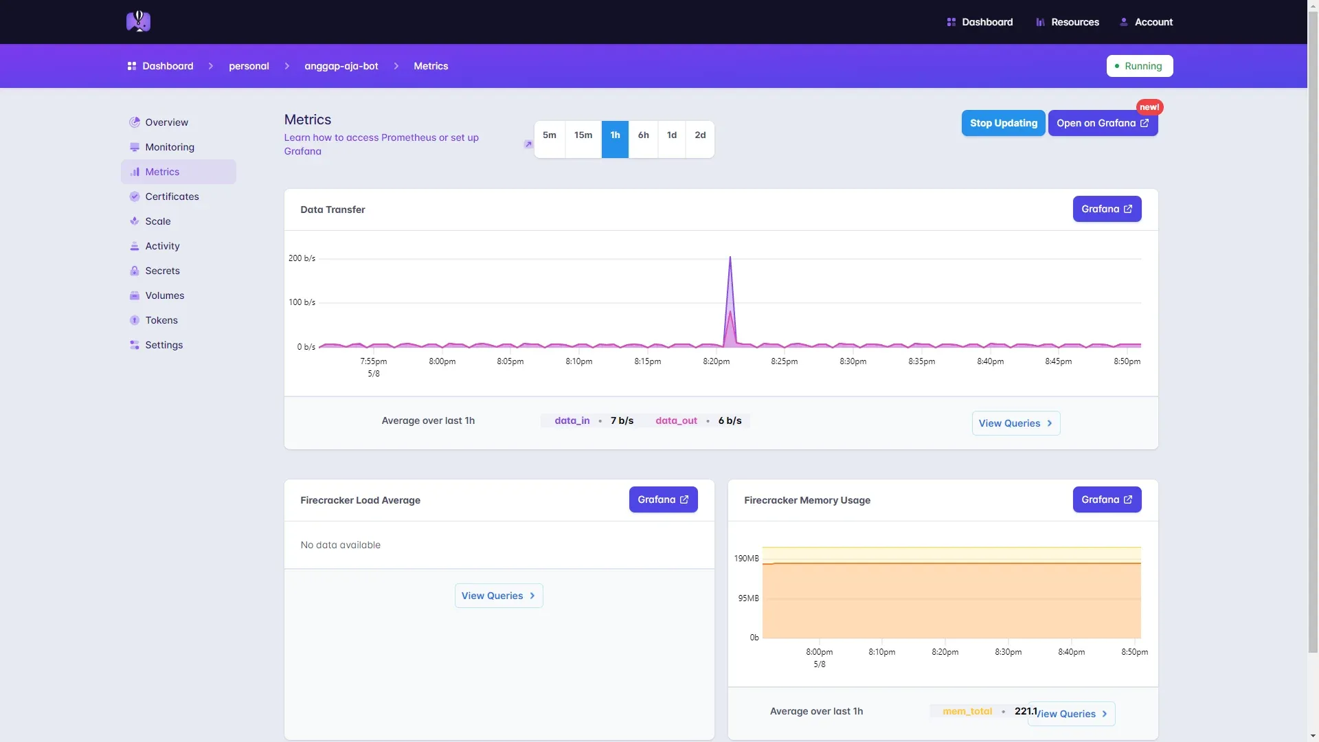The image size is (1319, 742).
Task: Expand View Queries under Data Transfer
Action: [1015, 423]
